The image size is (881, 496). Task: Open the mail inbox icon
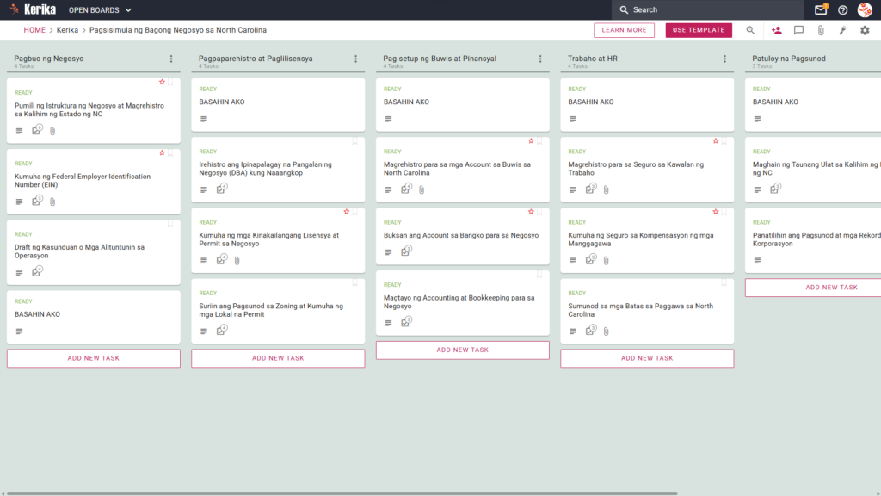click(x=820, y=9)
